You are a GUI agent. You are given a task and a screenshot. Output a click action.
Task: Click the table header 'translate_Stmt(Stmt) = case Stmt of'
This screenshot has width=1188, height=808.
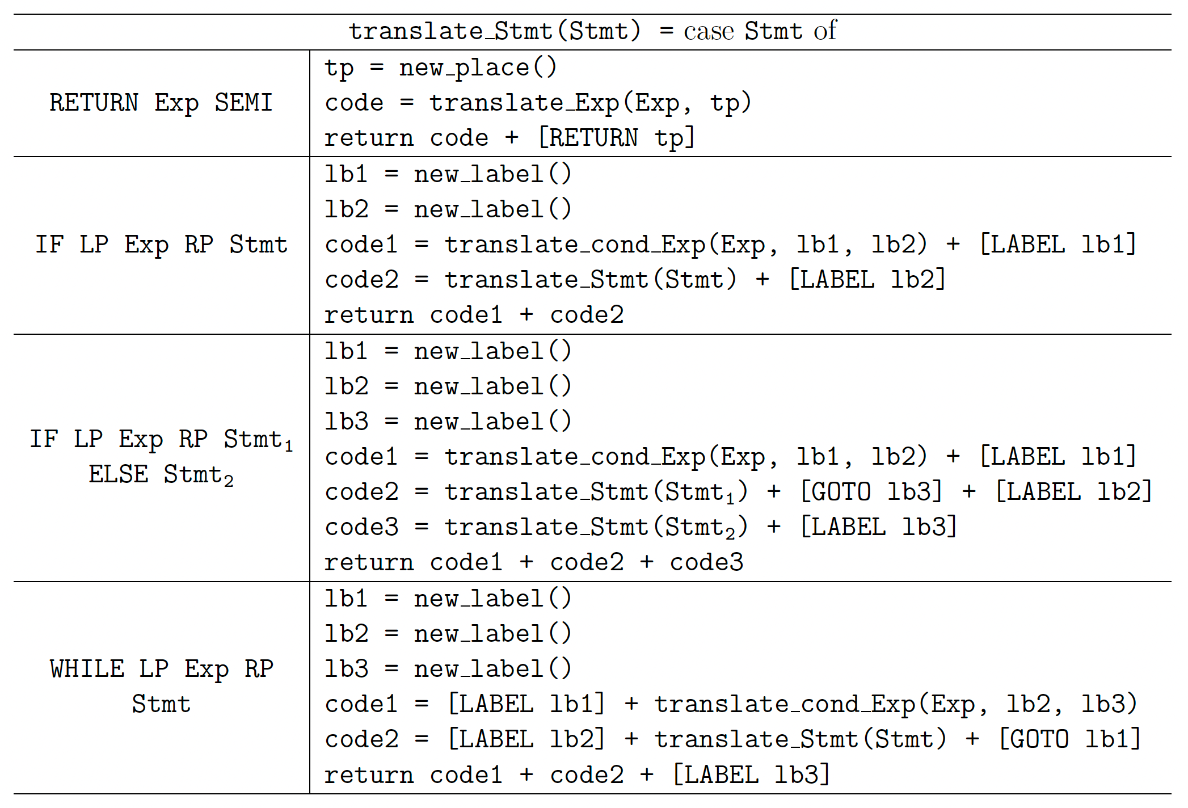592,31
